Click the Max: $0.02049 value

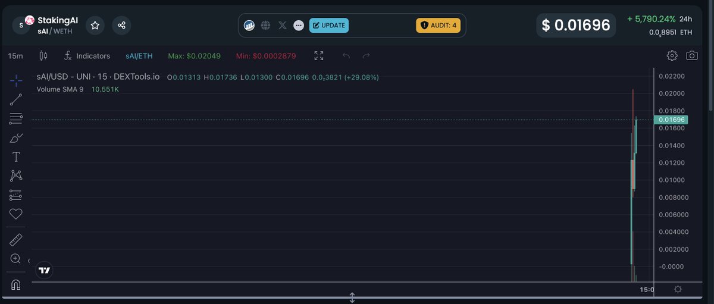(194, 56)
